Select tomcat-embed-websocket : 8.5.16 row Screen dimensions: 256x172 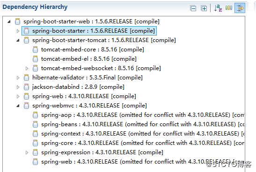click(x=101, y=68)
